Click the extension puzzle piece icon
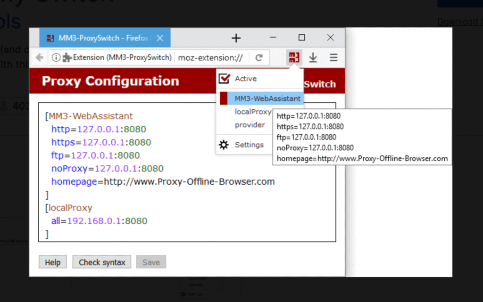This screenshot has height=302, width=483. [x=67, y=57]
